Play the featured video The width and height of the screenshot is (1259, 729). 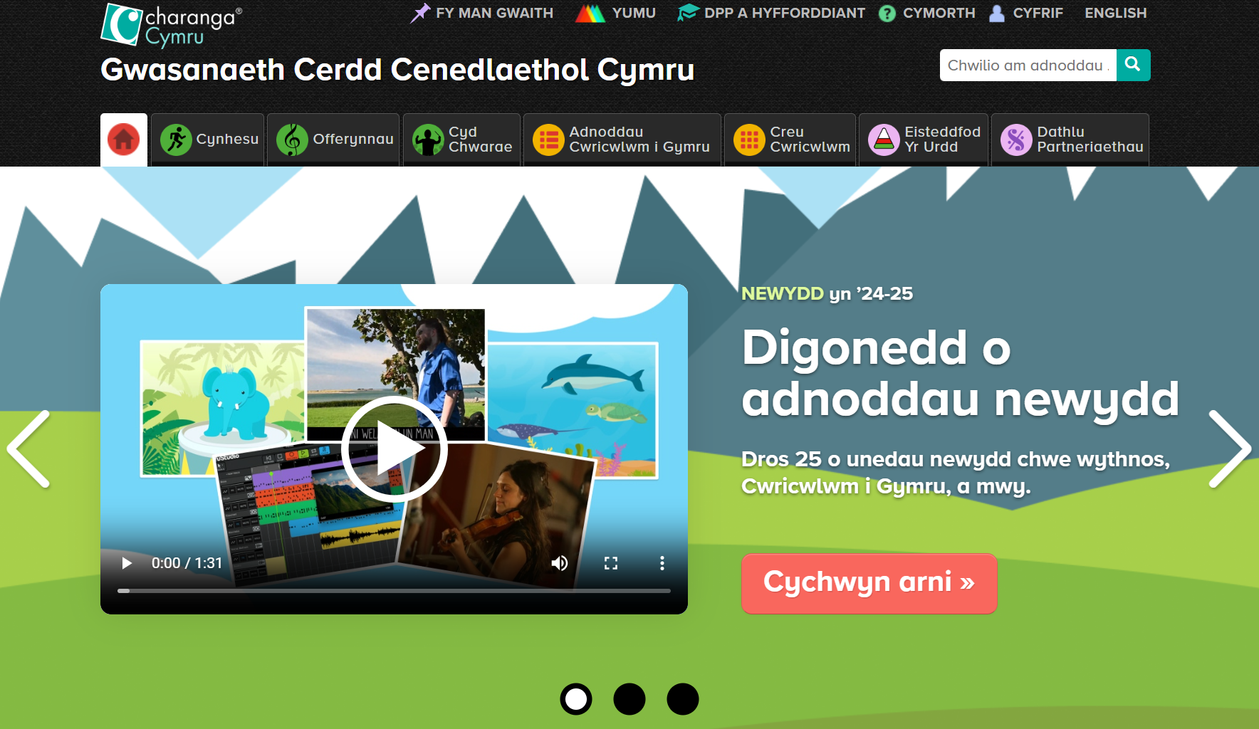(x=395, y=450)
